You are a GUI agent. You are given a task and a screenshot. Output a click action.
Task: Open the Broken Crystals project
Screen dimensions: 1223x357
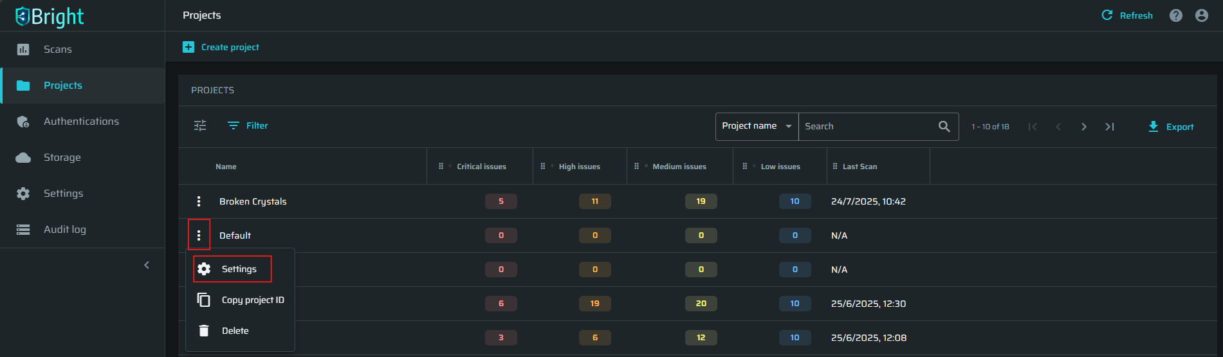[x=253, y=201]
